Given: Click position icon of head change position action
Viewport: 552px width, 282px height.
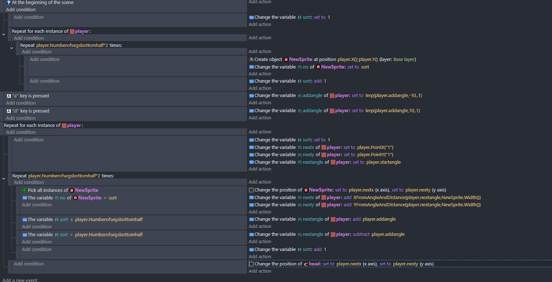Looking at the screenshot, I should [x=251, y=264].
